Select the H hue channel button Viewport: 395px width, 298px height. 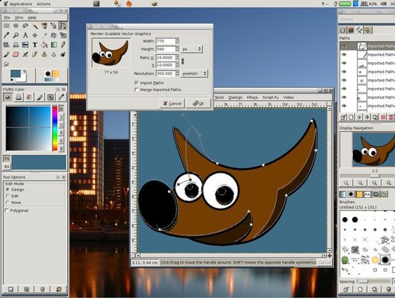pyautogui.click(x=61, y=109)
